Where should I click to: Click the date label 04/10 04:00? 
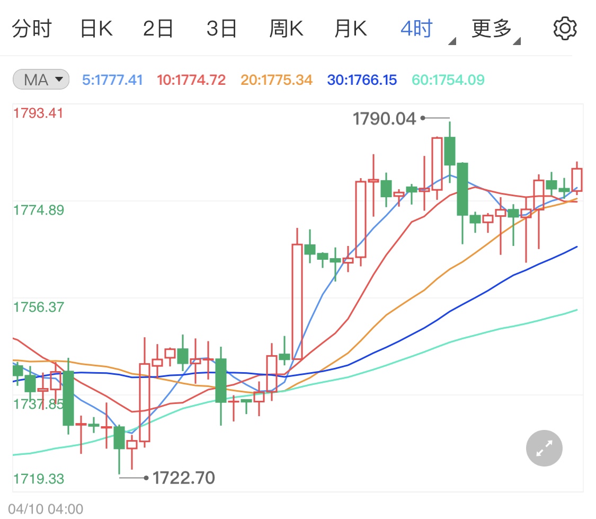pyautogui.click(x=46, y=509)
